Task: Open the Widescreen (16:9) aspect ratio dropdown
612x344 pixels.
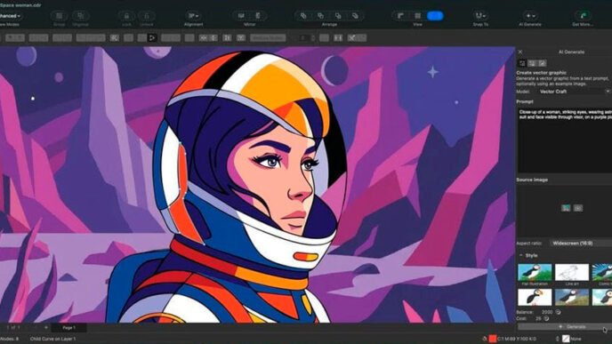Action: click(x=581, y=243)
